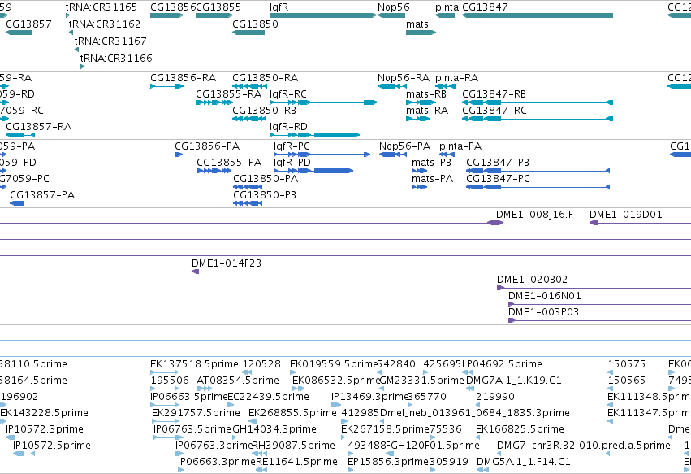Select transcript mats-RB
Image resolution: width=691 pixels, height=474 pixels.
click(x=421, y=102)
